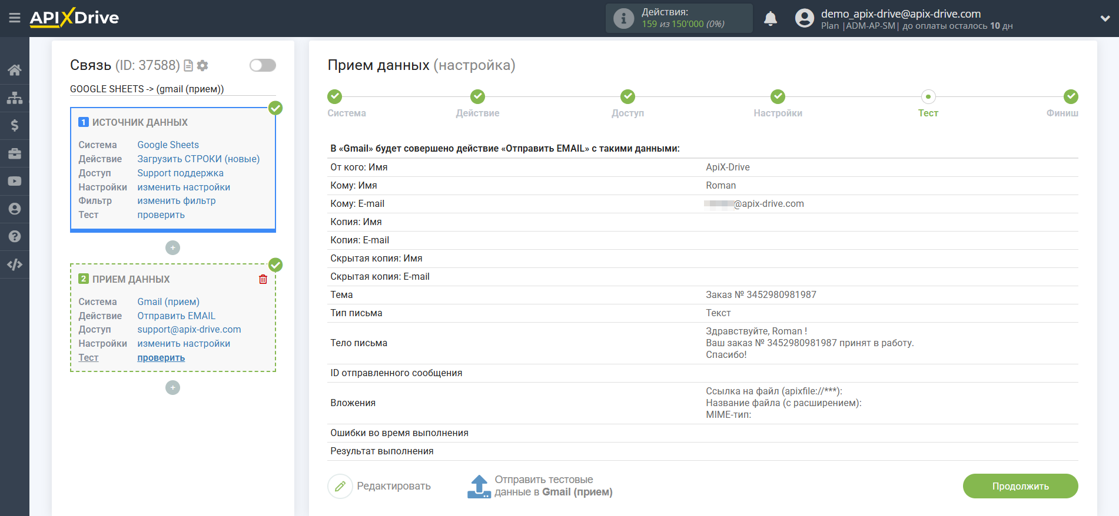This screenshot has width=1119, height=516.
Task: Select the От кого value ApiX-Drive
Action: coord(728,167)
